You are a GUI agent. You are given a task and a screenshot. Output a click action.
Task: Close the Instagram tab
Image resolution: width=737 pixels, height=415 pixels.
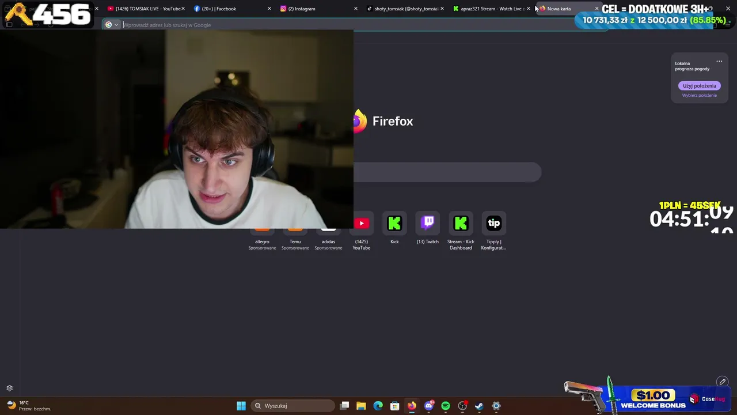tap(356, 9)
